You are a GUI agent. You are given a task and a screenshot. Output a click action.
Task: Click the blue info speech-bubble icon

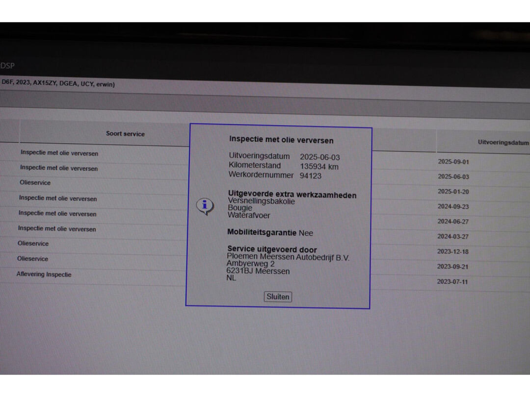coord(205,205)
